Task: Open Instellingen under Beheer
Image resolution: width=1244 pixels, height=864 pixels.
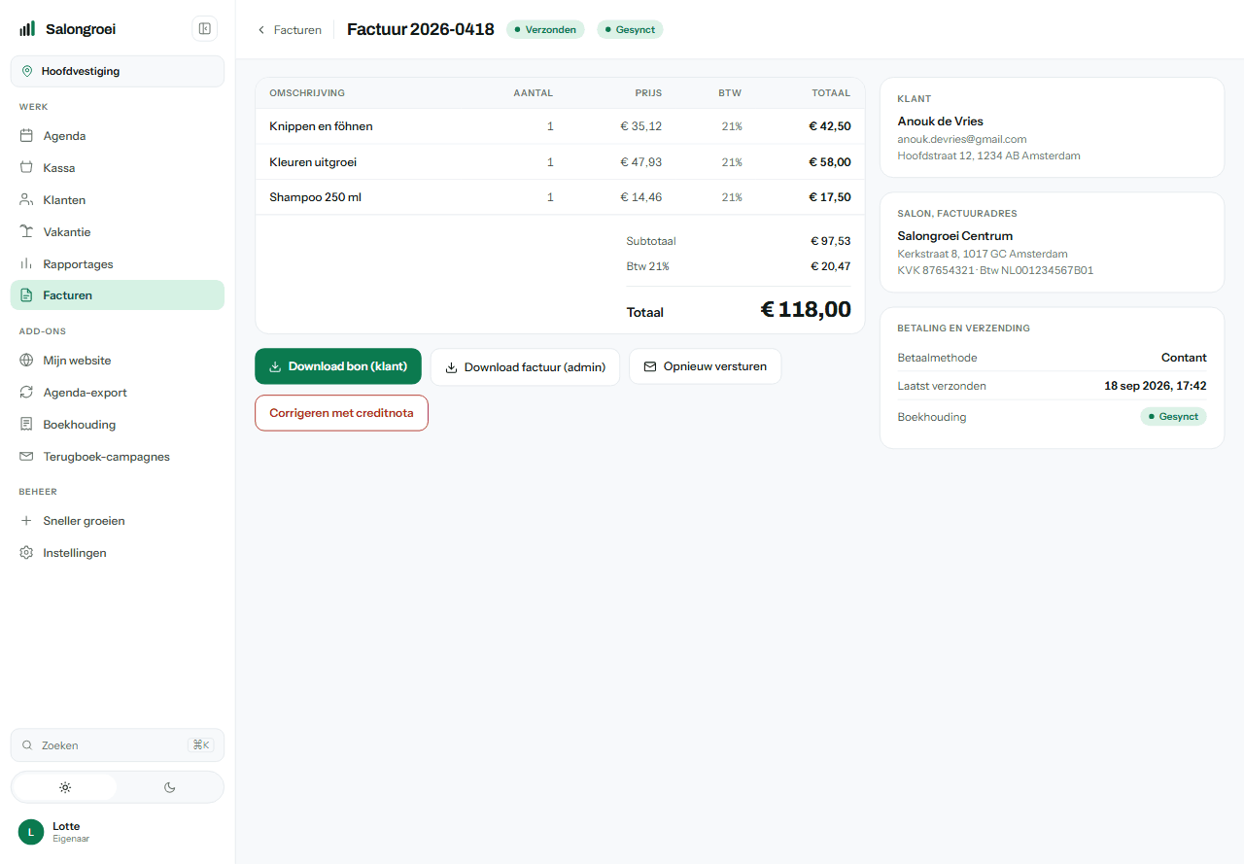Action: click(x=118, y=553)
